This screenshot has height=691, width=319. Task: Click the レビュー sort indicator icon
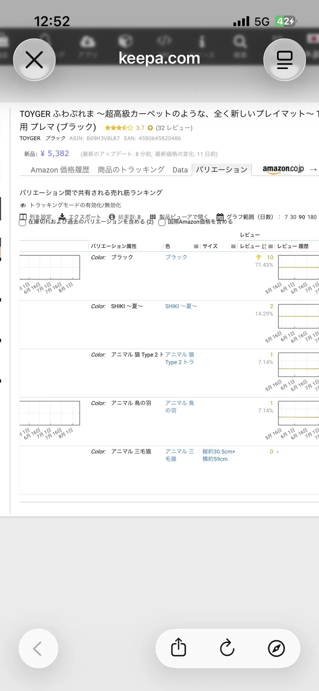[264, 246]
